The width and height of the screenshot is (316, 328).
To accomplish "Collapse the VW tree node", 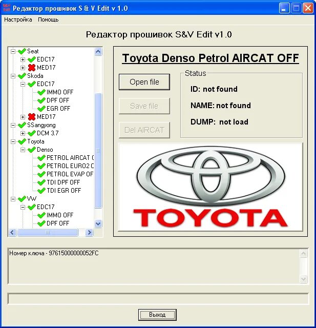I will [13, 199].
